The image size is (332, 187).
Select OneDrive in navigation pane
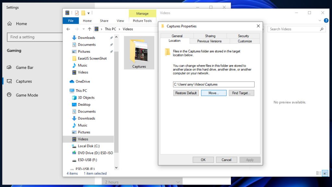coord(83,82)
